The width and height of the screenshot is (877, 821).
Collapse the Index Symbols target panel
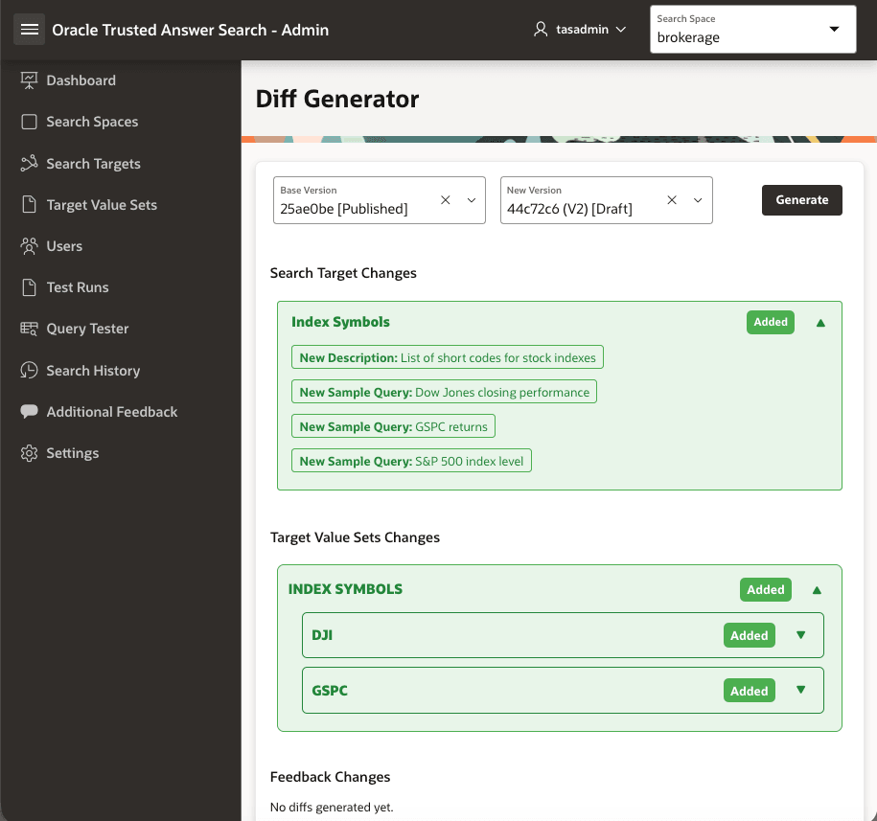point(820,323)
